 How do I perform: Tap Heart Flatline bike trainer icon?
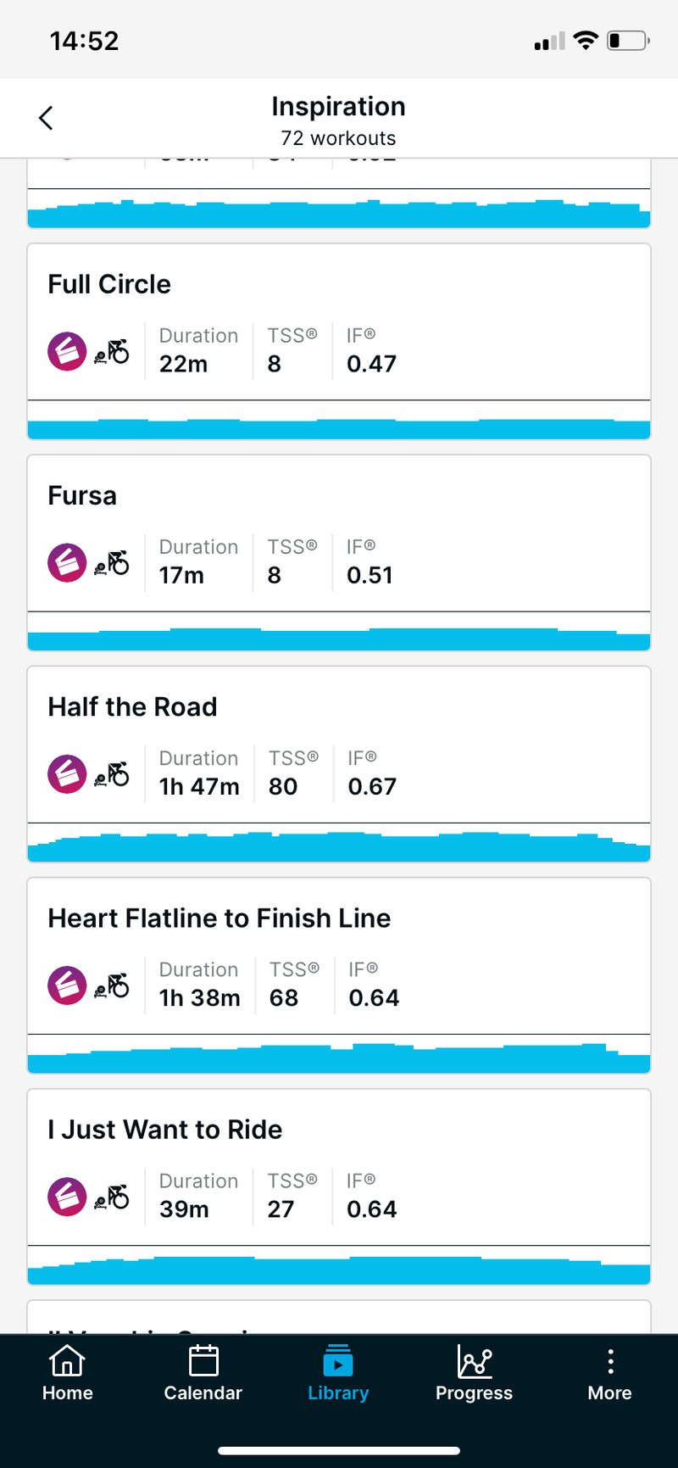[112, 985]
